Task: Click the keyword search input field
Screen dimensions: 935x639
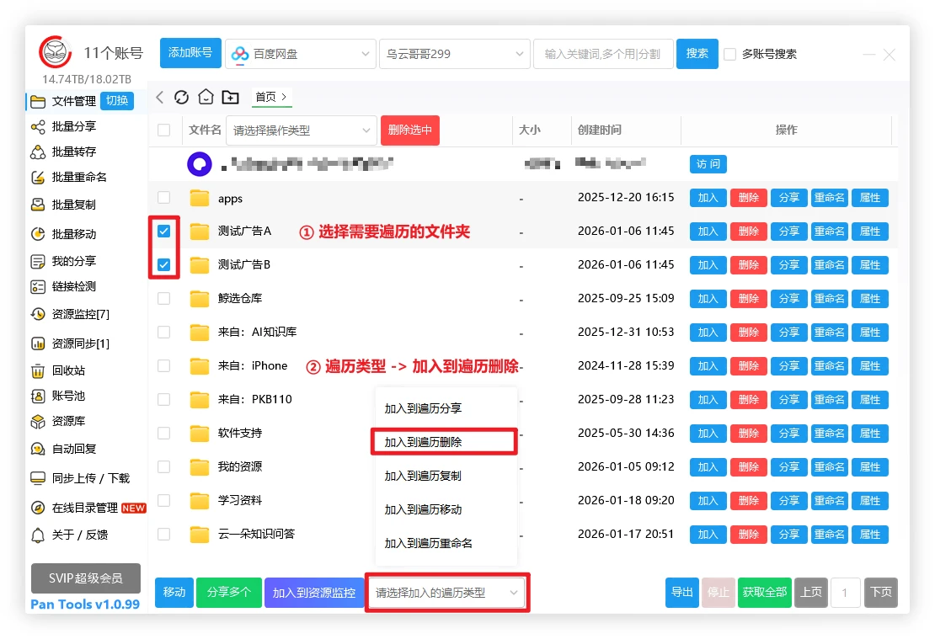Action: click(602, 54)
